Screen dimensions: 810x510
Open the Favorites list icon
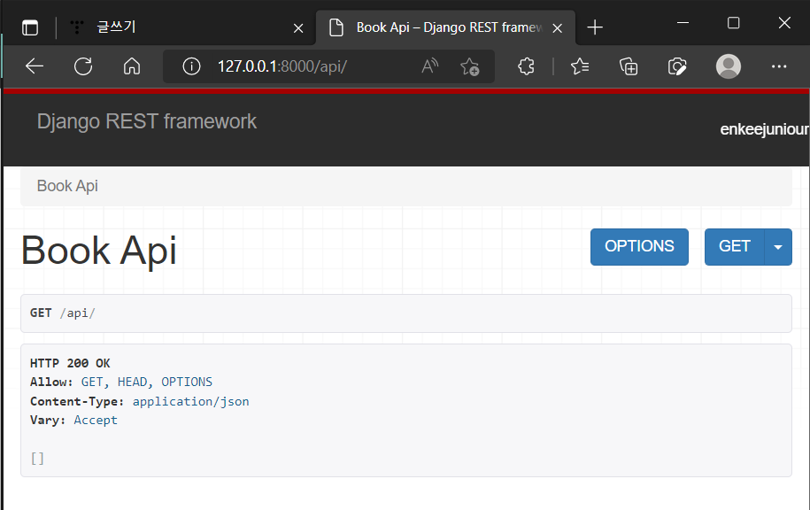(580, 66)
